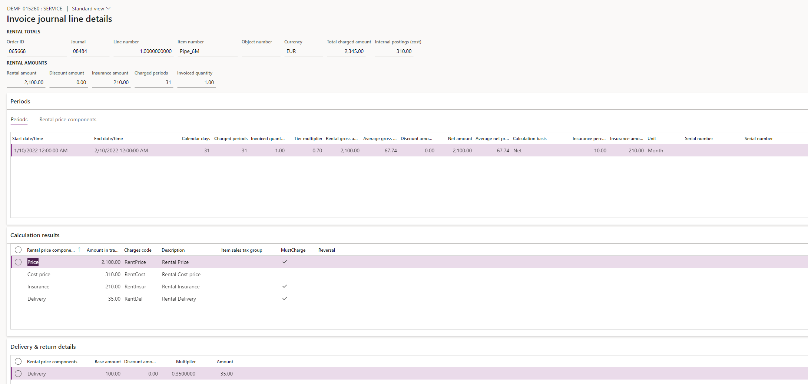Select the Periods tab
Viewport: 808px width, 384px height.
(19, 119)
